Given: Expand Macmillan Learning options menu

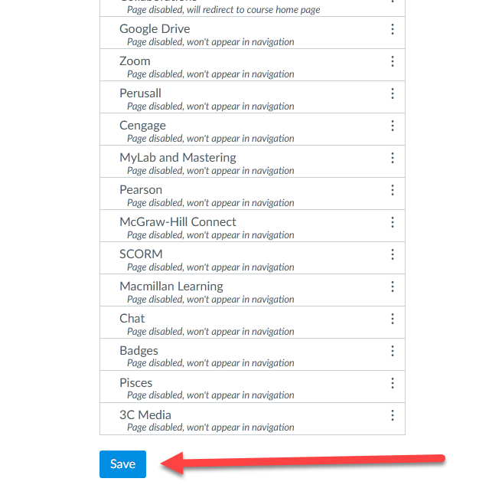Looking at the screenshot, I should (393, 287).
